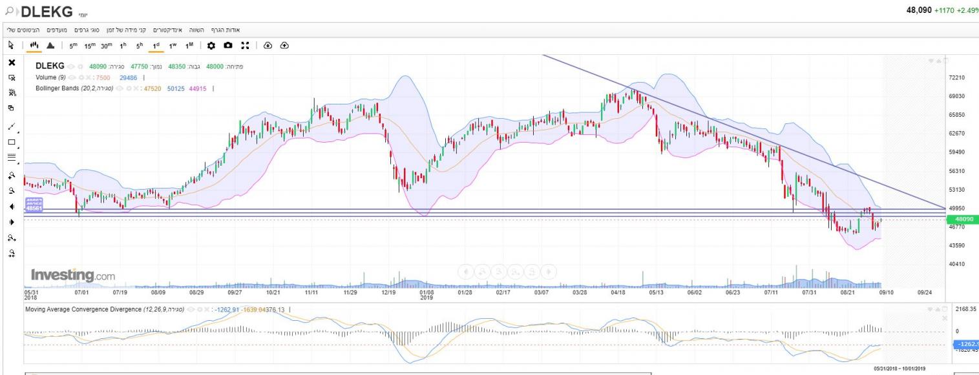Click the left arrow icon in left toolbar

(11, 207)
